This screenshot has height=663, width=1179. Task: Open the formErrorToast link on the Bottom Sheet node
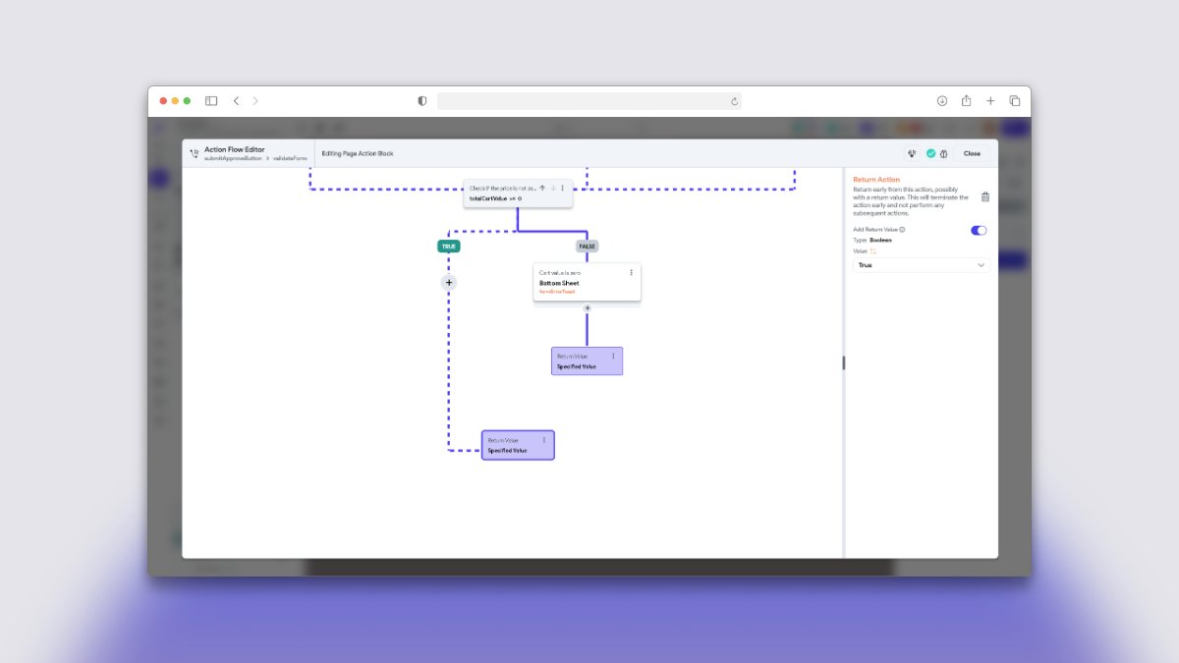558,291
